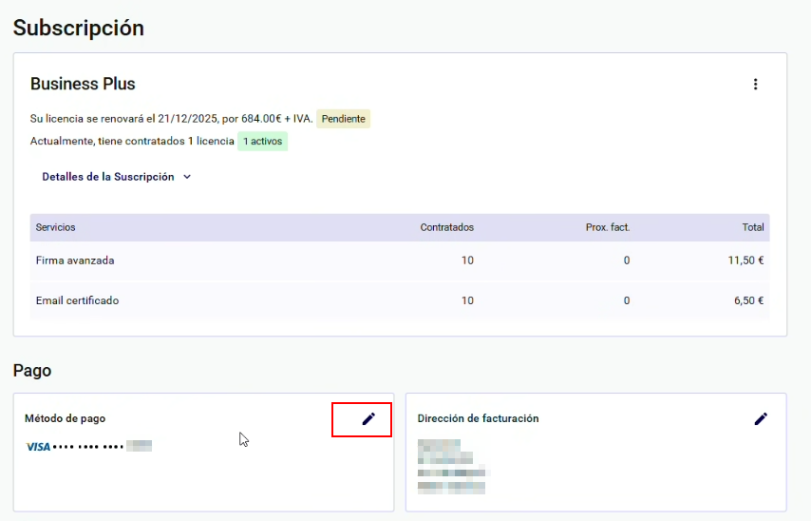Screen dimensions: 811x521
Task: Click the Email certificado row label
Action: pyautogui.click(x=77, y=300)
